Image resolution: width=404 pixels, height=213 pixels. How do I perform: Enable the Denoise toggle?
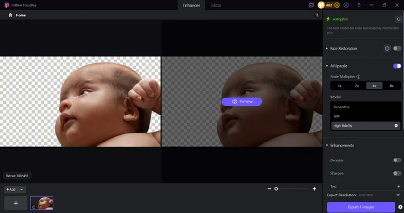(397, 160)
